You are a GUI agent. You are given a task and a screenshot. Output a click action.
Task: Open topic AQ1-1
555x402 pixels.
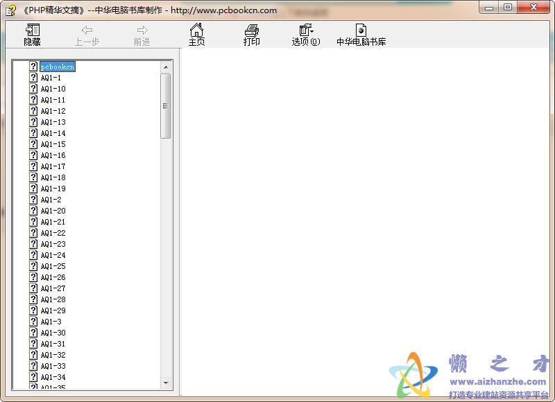click(x=51, y=78)
